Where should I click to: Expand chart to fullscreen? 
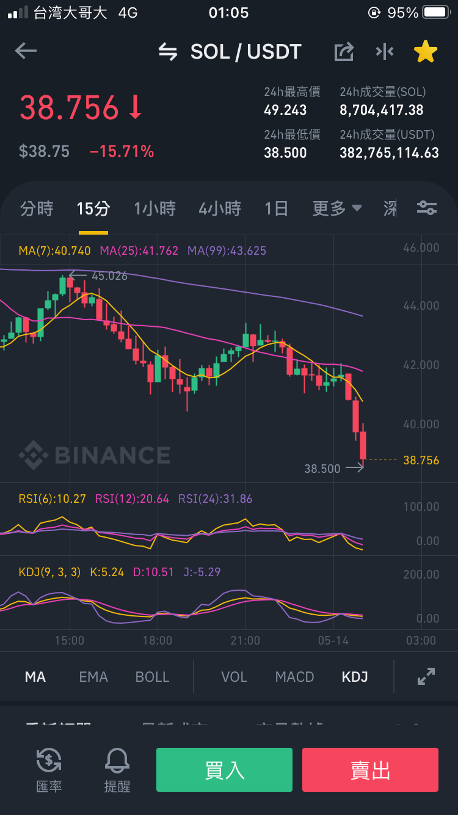pos(426,676)
